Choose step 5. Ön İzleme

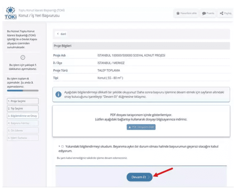[22, 130]
